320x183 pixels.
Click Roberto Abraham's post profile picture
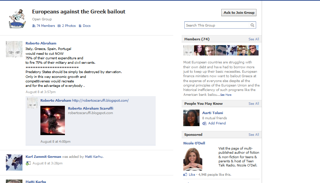point(14,49)
